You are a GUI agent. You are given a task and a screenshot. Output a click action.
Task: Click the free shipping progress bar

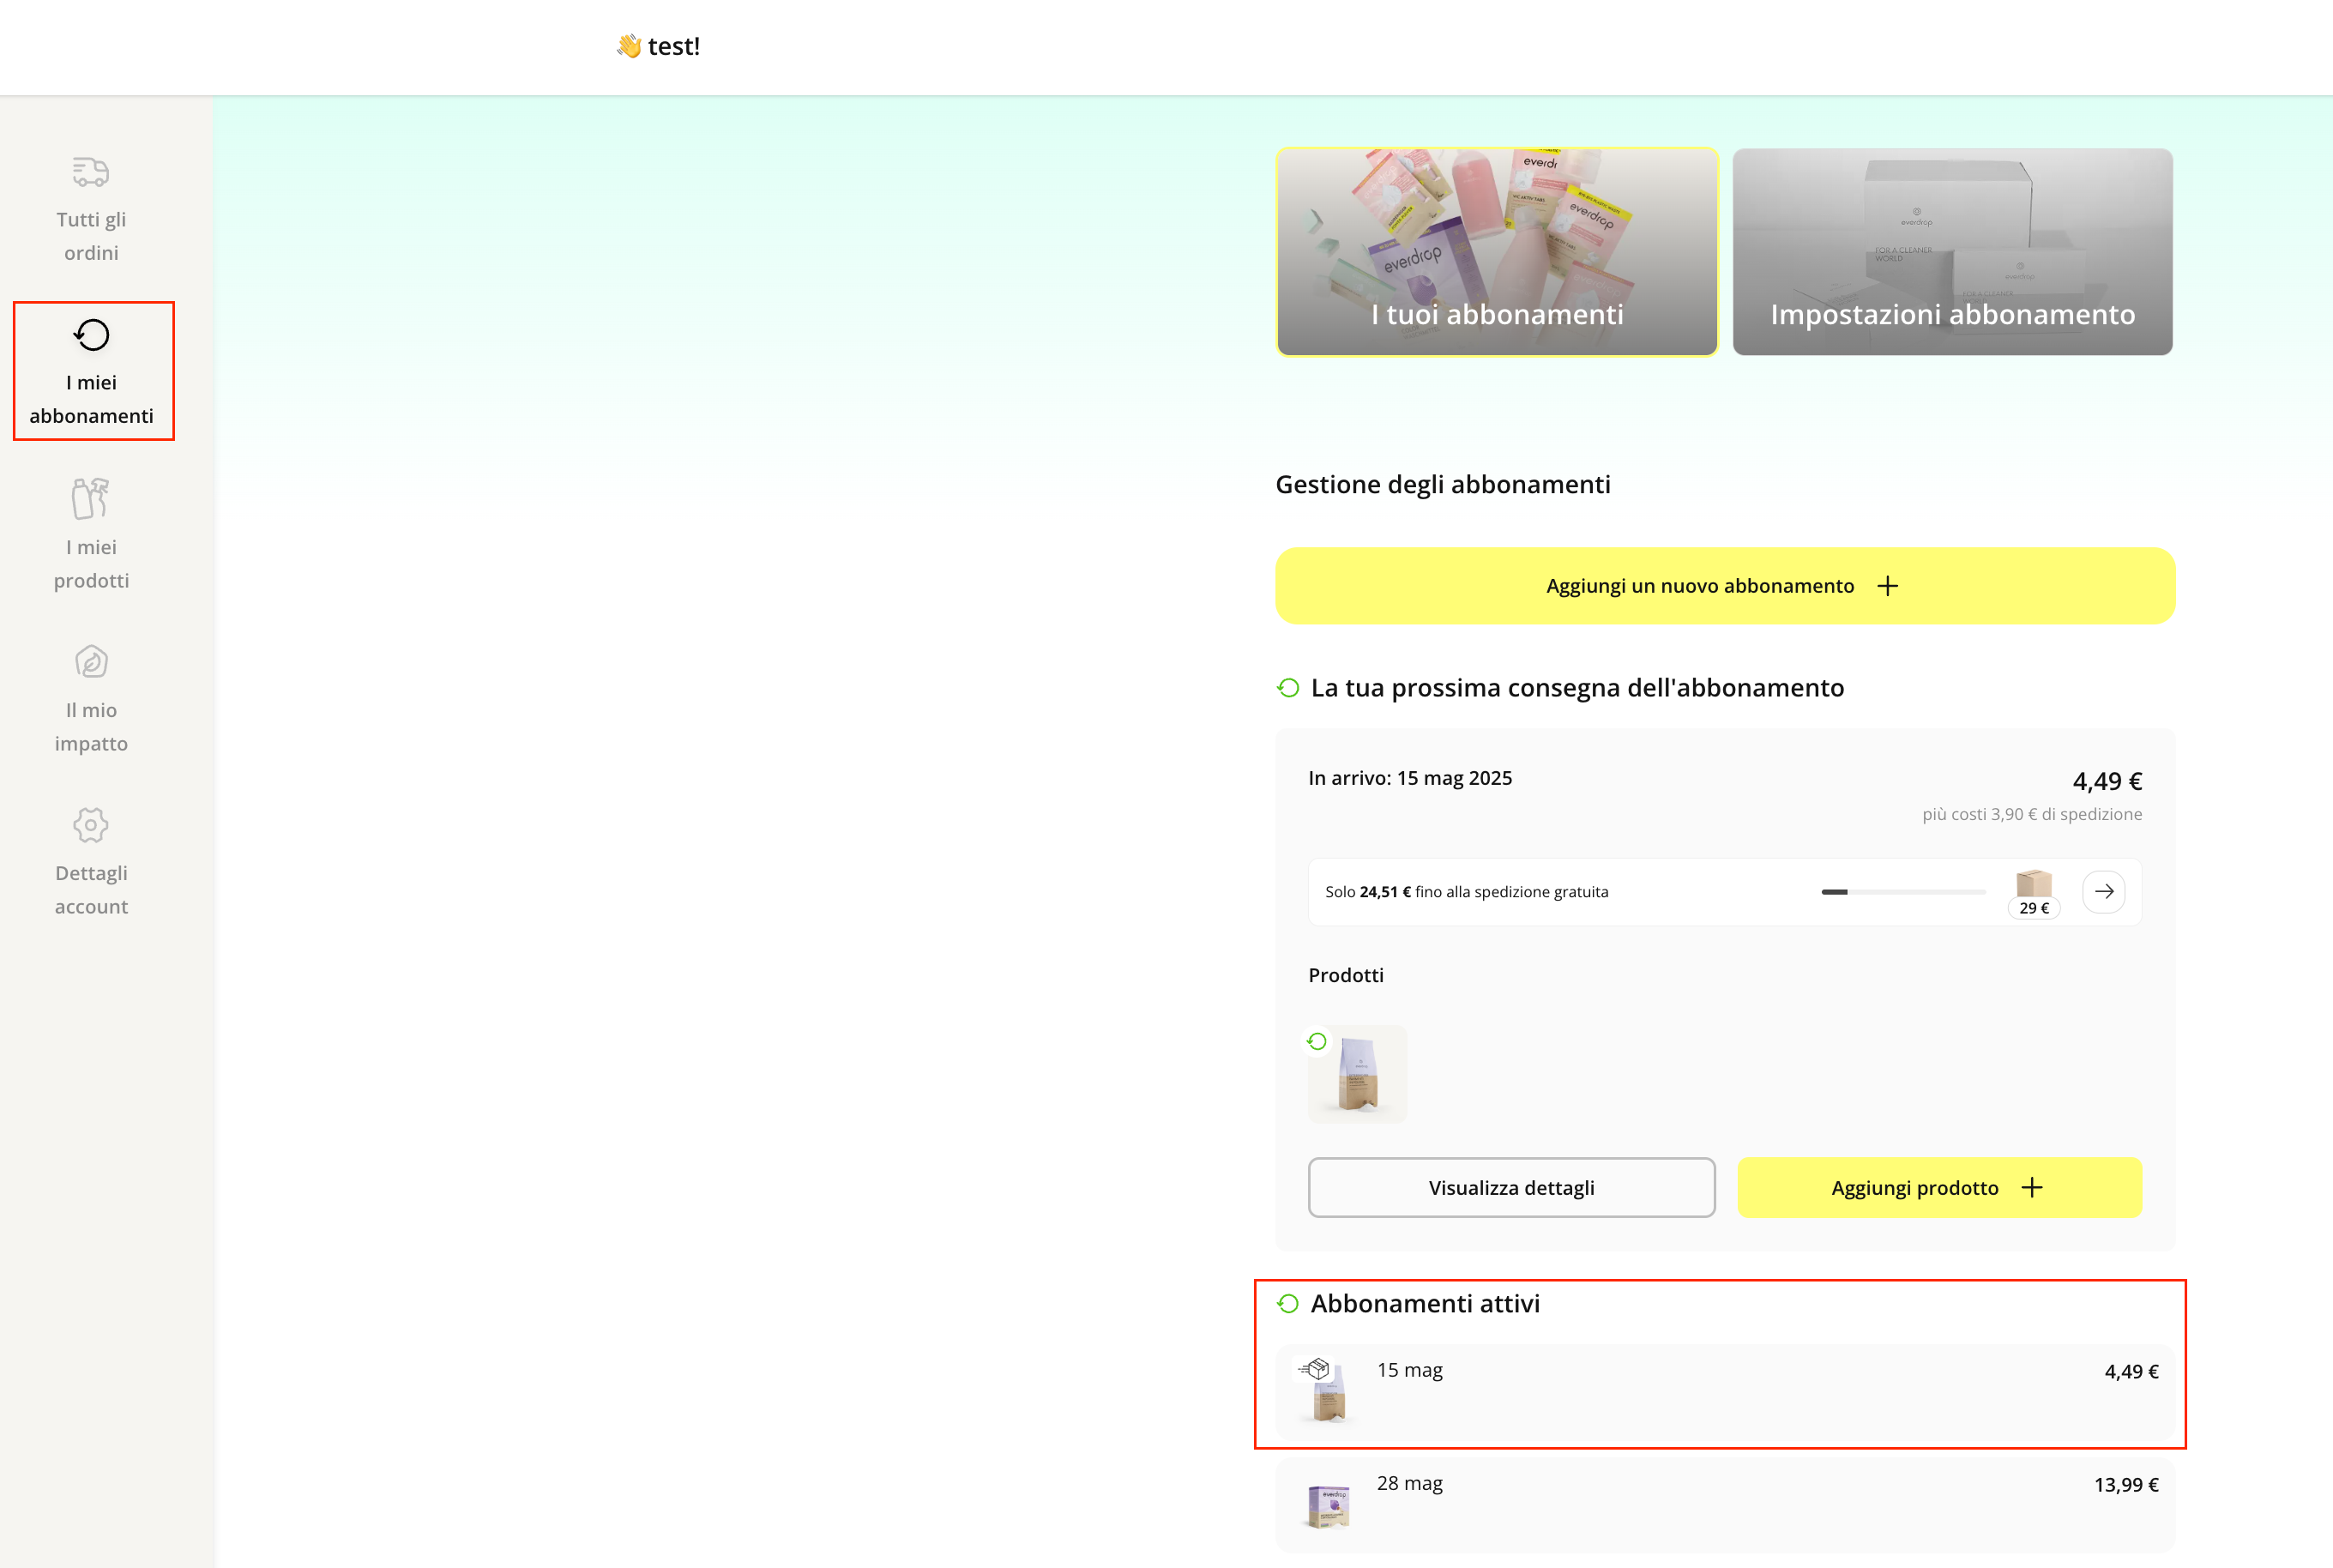click(x=1902, y=891)
